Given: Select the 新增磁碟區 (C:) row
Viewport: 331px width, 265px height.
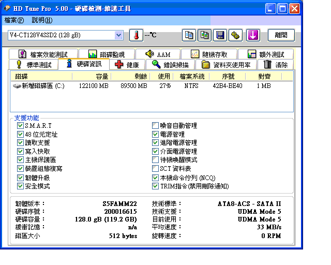Looking at the screenshot, I should tap(152, 86).
